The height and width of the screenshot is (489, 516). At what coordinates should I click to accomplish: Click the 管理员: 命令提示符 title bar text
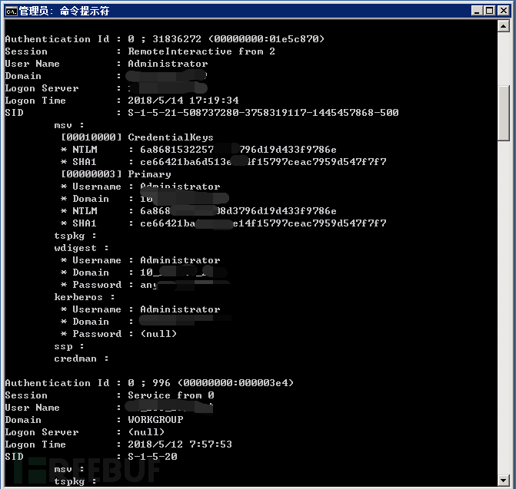click(64, 12)
